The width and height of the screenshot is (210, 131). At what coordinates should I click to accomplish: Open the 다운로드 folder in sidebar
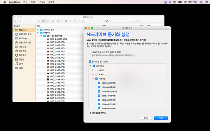[x=23, y=55]
